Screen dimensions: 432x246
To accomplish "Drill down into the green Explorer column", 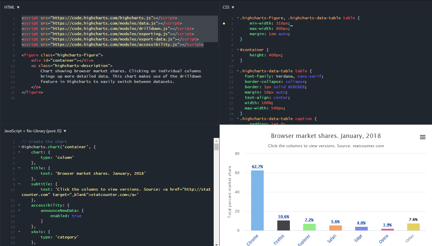I will pos(309,227).
